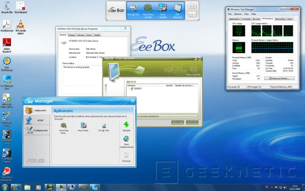Image resolution: width=305 pixels, height=191 pixels.
Task: Click Valor predeterminado in Eee Manager
Action: click(x=126, y=142)
